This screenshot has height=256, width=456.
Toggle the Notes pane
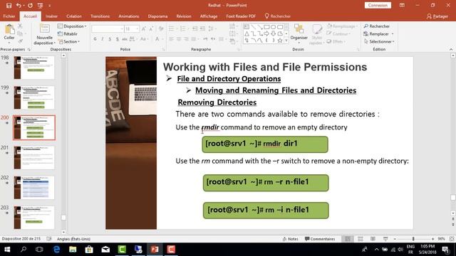[x=291, y=239]
